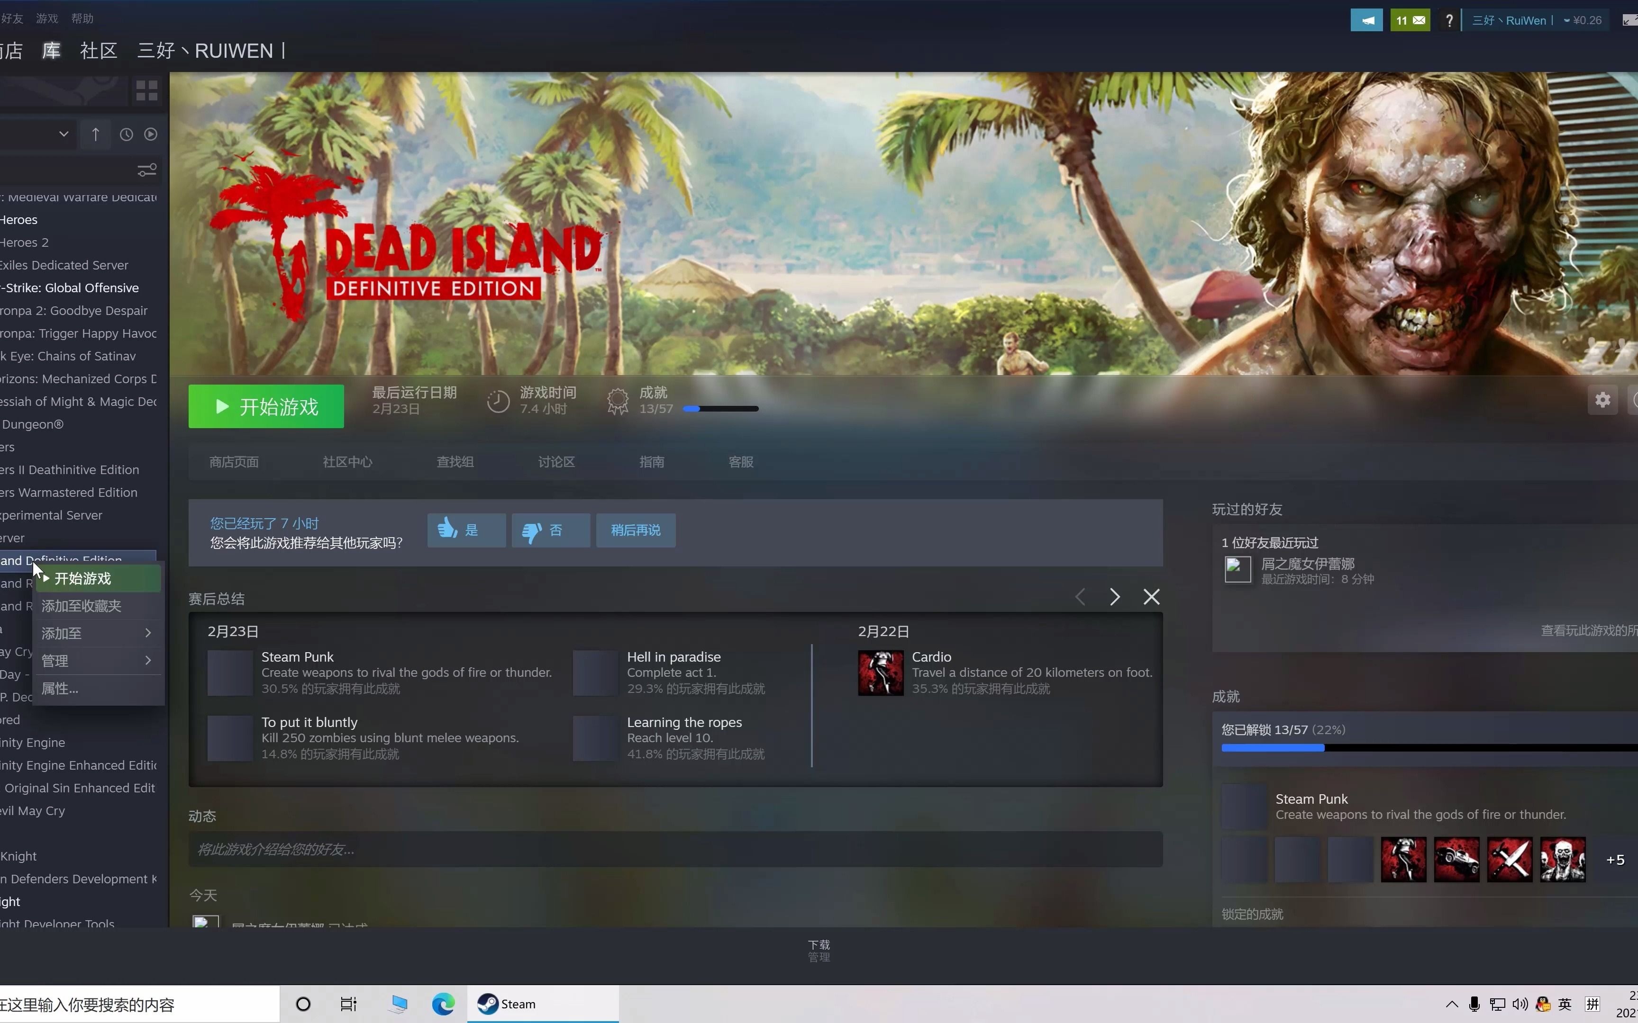1638x1023 pixels.
Task: Click the 稍后再说 button
Action: (x=636, y=530)
